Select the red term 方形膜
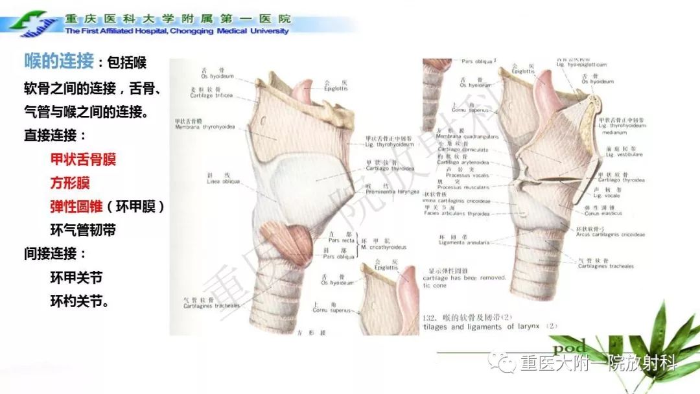The image size is (700, 394). (x=70, y=183)
